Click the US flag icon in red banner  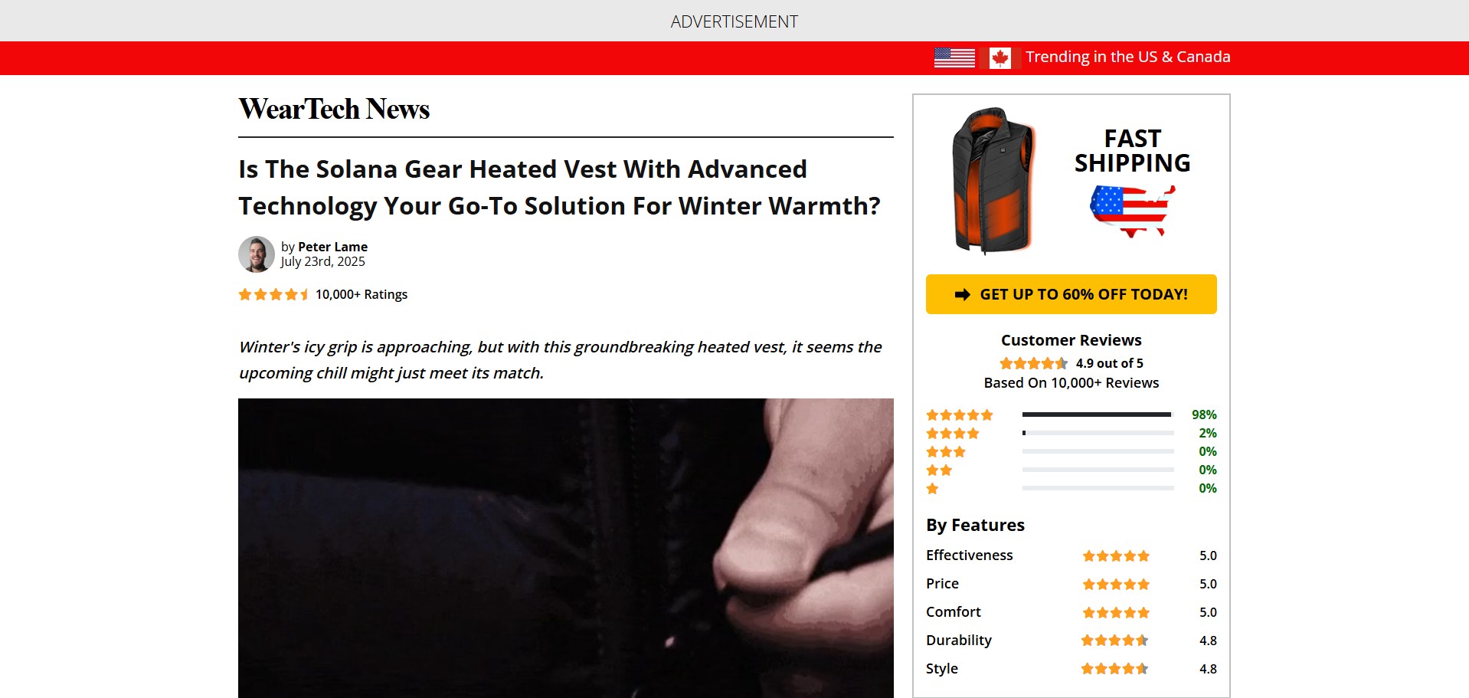[954, 57]
